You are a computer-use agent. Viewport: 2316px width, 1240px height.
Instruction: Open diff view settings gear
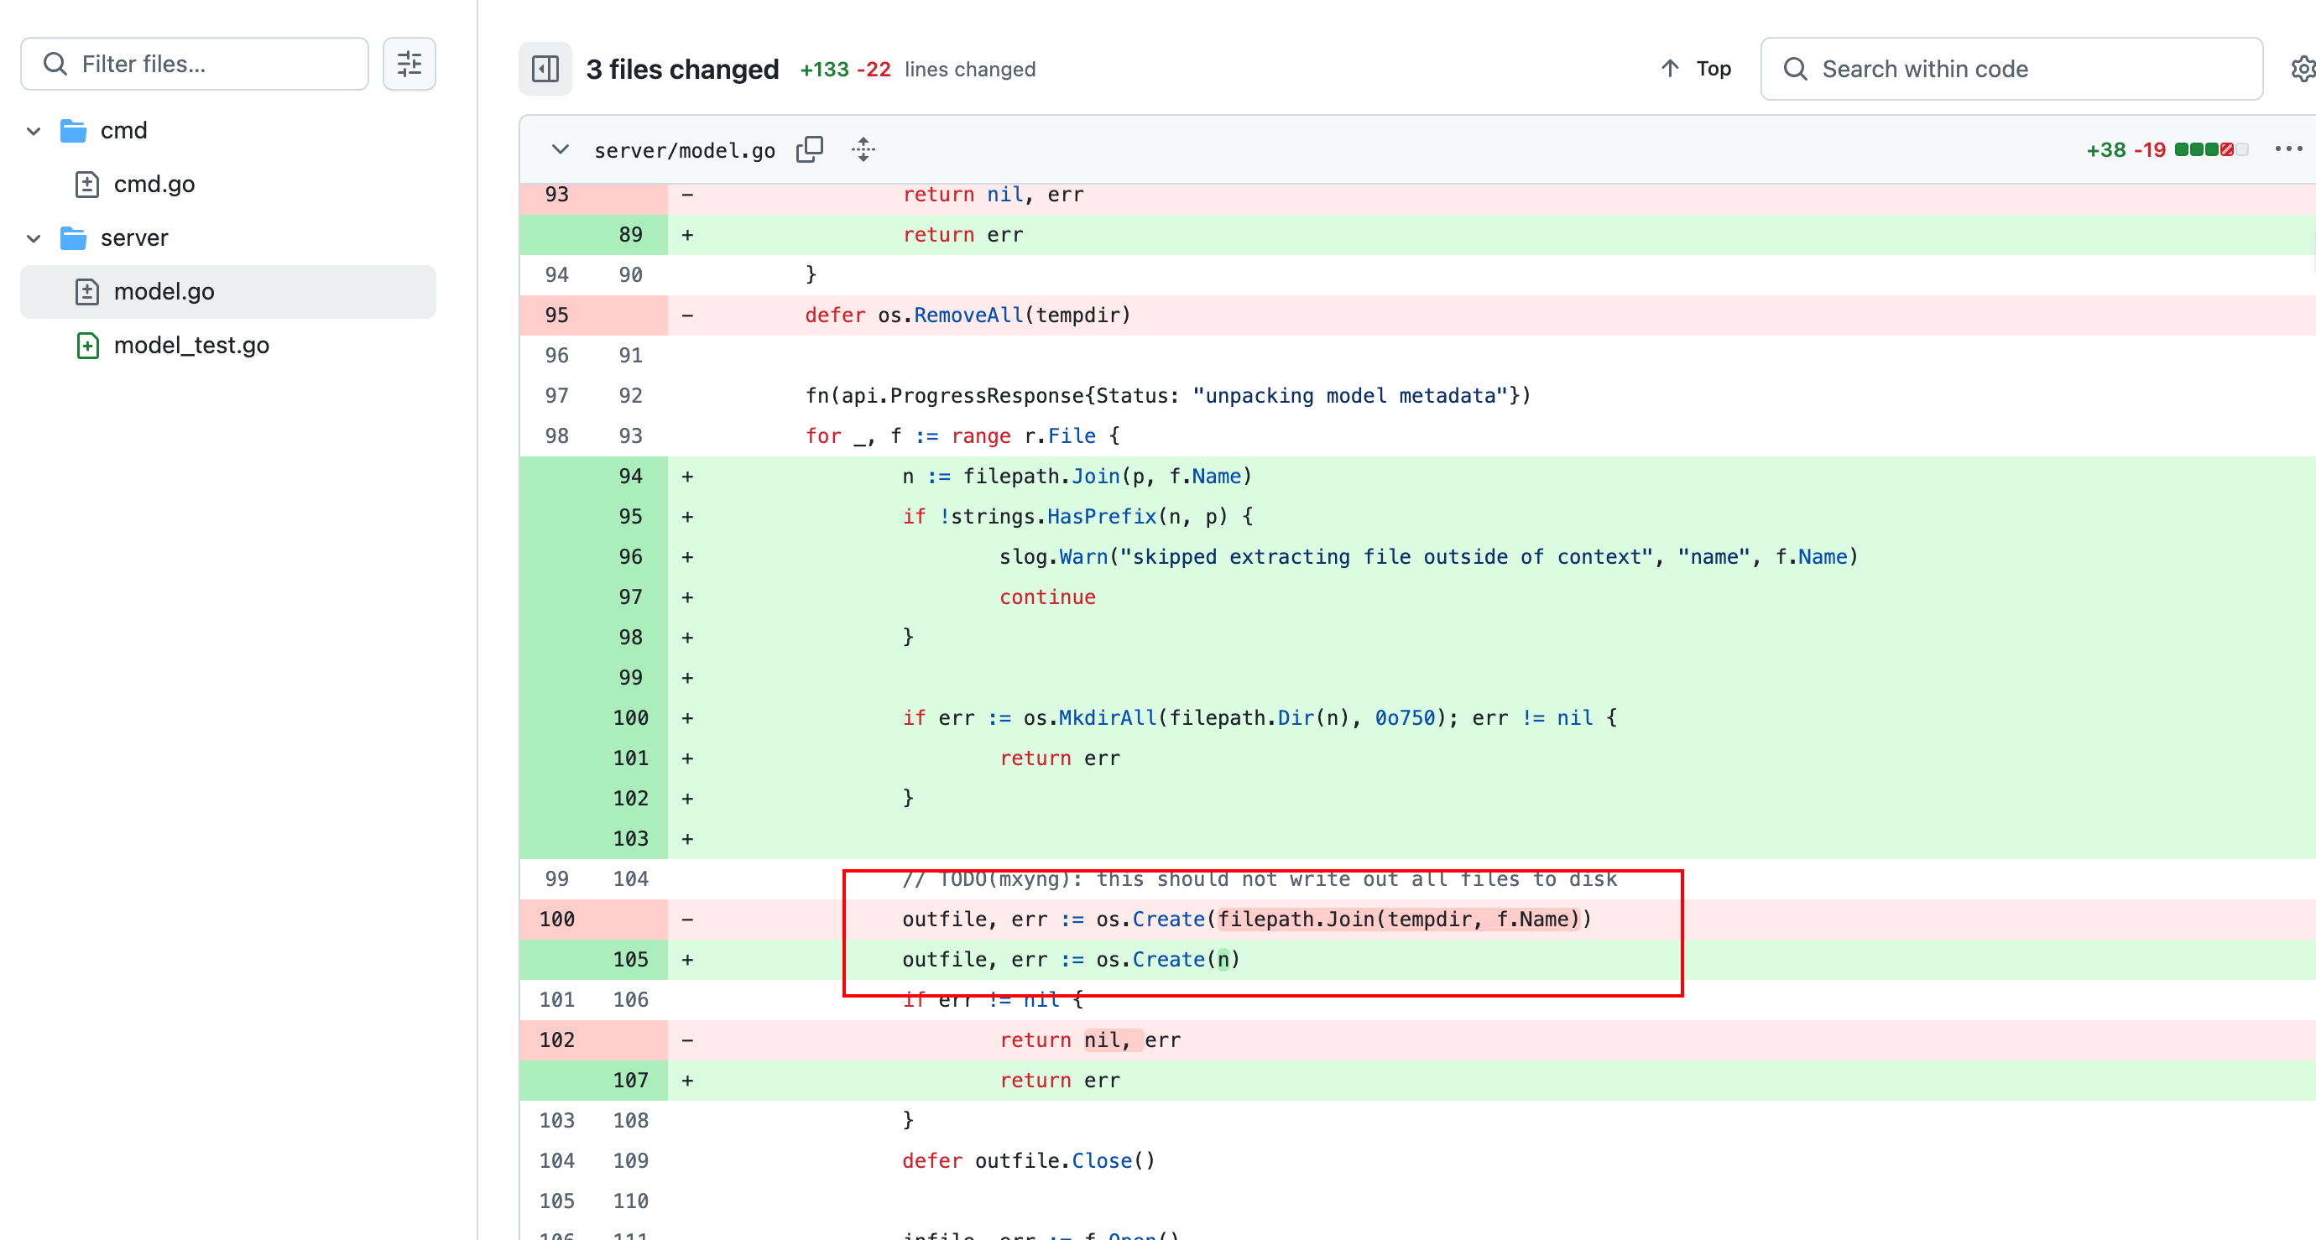(2302, 68)
